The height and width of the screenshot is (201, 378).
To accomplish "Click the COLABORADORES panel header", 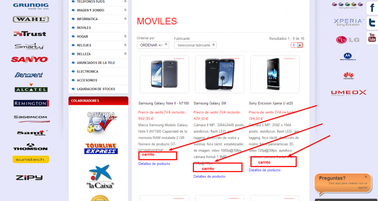I will (98, 101).
